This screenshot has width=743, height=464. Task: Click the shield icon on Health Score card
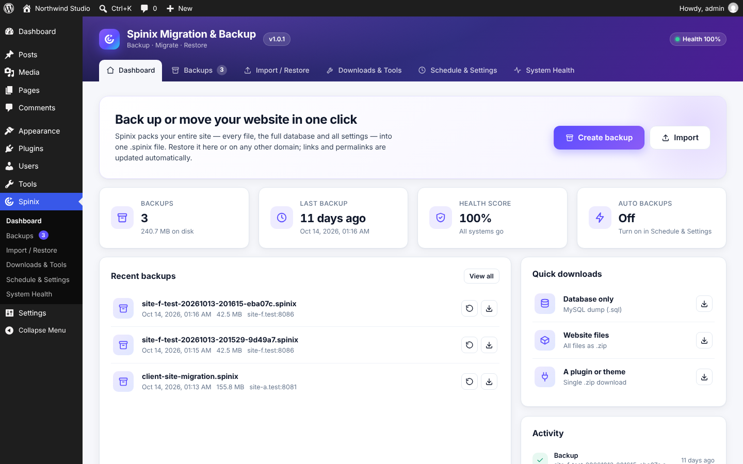pyautogui.click(x=441, y=218)
